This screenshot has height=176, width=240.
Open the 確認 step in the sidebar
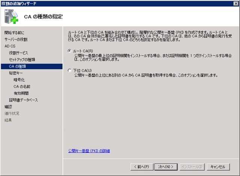[8, 107]
